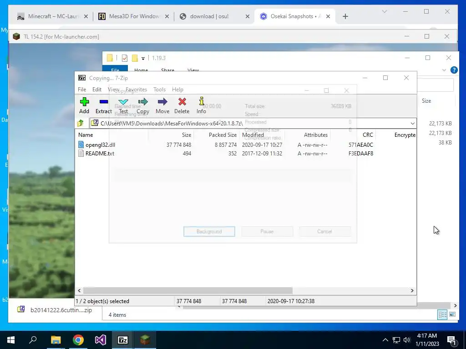
Task: Select the README.txt file icon
Action: [81, 153]
